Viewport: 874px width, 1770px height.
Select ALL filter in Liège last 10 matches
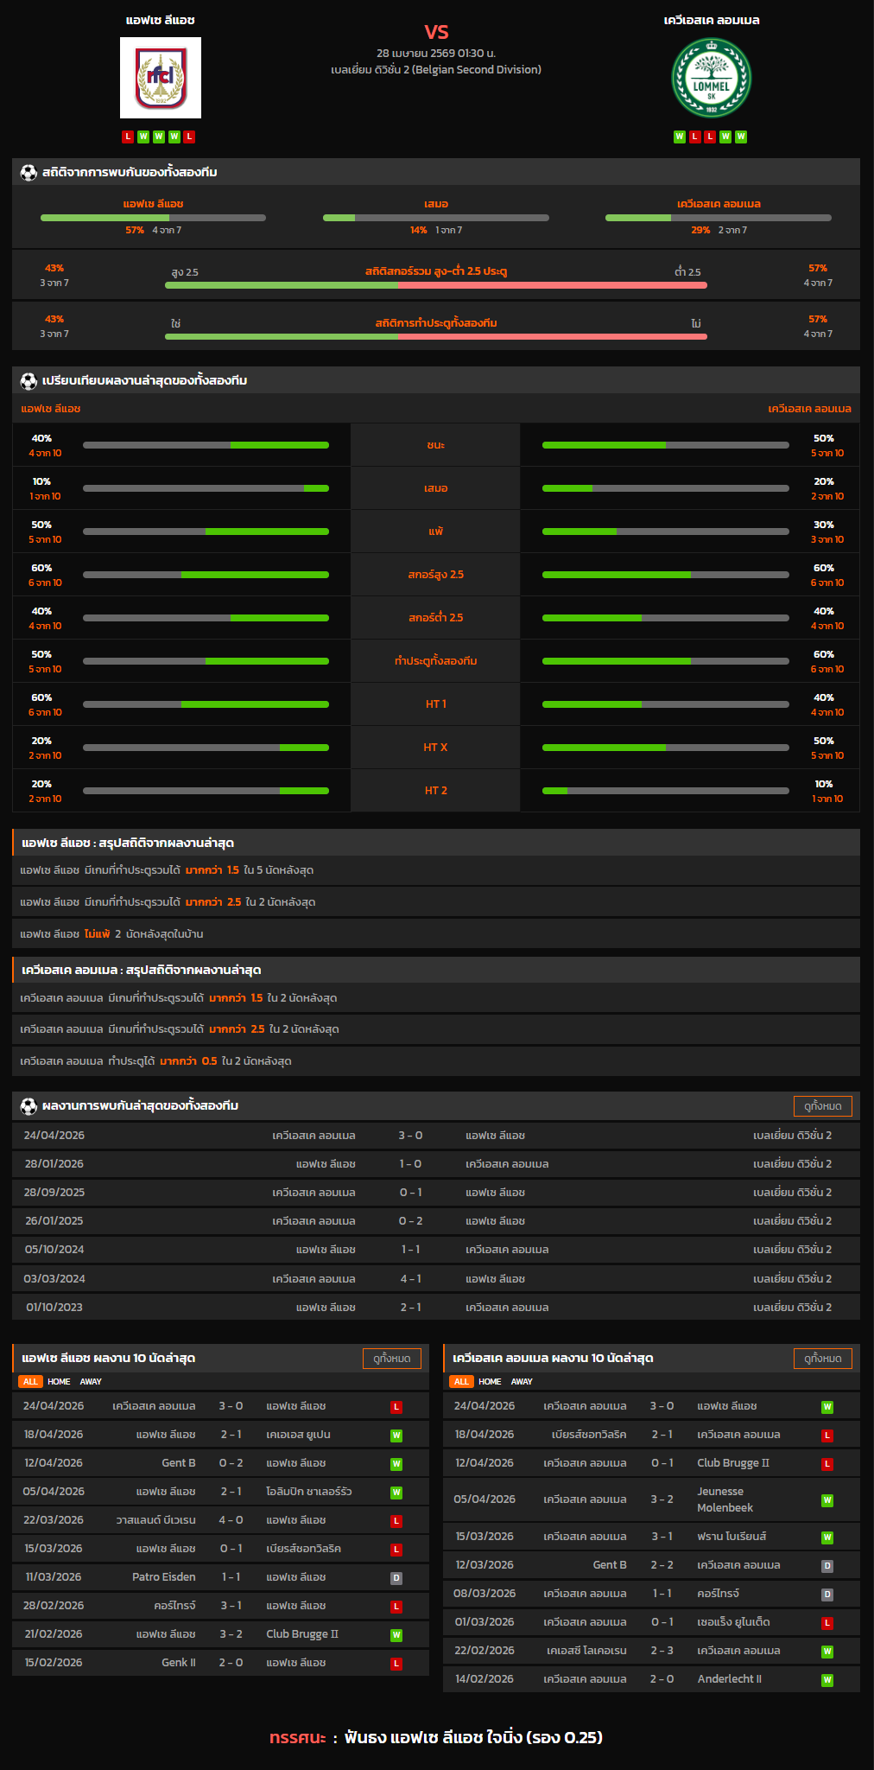coord(30,1381)
